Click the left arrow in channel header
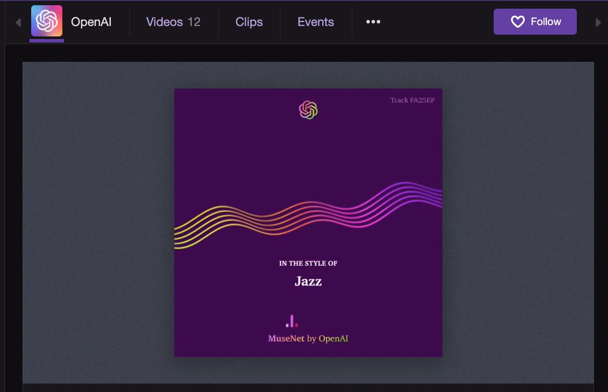 18,22
